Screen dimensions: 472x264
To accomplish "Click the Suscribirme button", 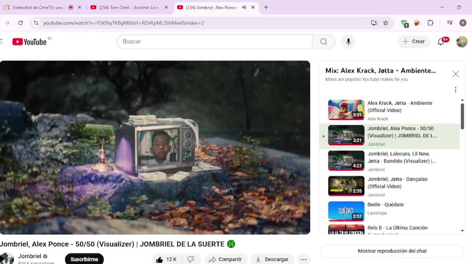I will [84, 259].
